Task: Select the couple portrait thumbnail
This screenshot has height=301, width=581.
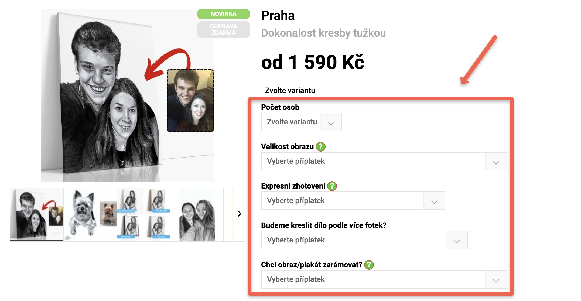Action: pyautogui.click(x=36, y=214)
